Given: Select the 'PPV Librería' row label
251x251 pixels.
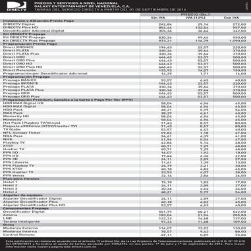Looking at the screenshot, I should coord(16,163).
